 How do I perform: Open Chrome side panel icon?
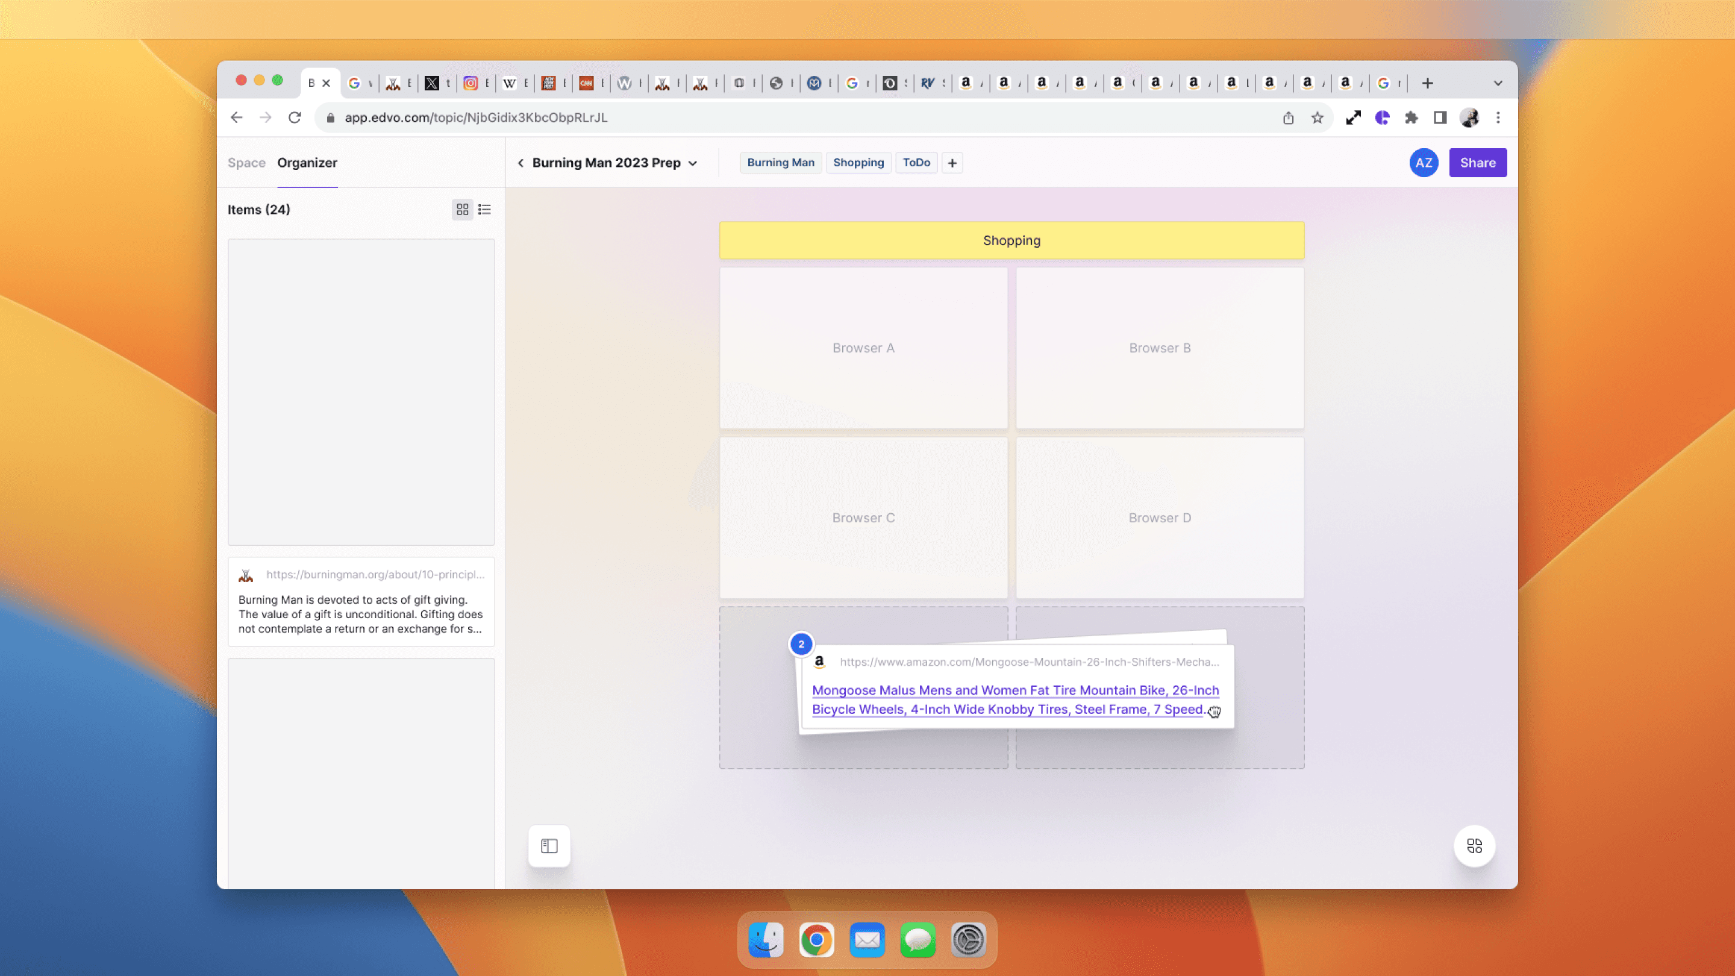coord(1440,118)
